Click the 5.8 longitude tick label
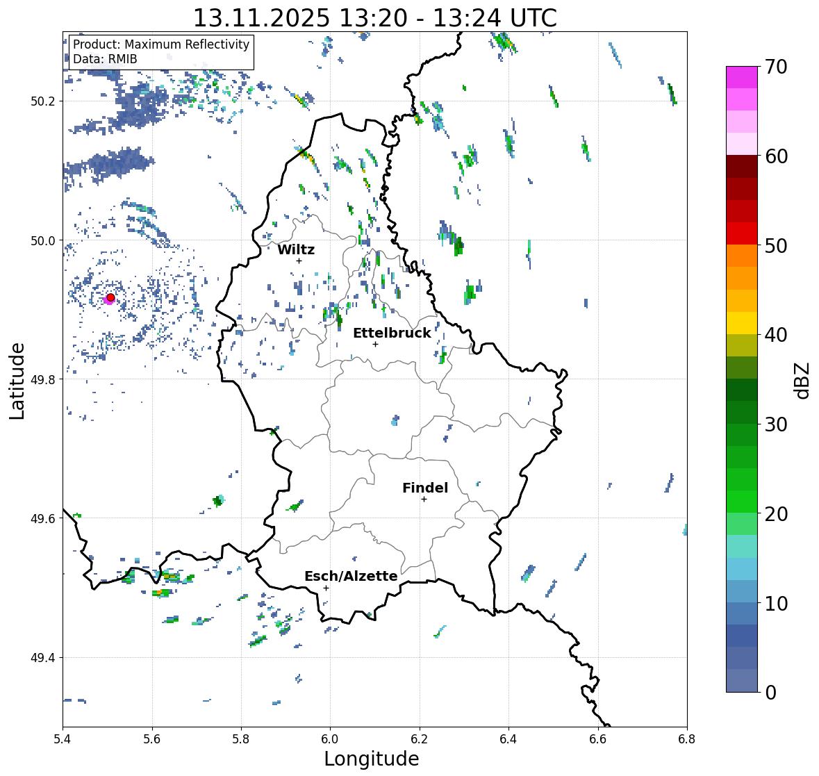 tap(241, 739)
